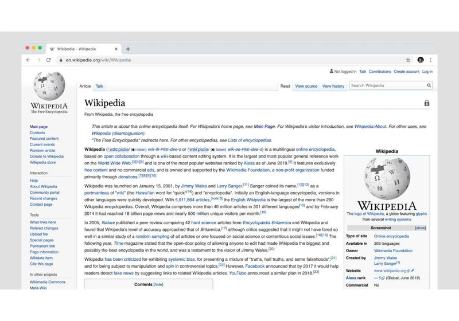459x321 pixels.
Task: Open the View history tab
Action: (333, 86)
